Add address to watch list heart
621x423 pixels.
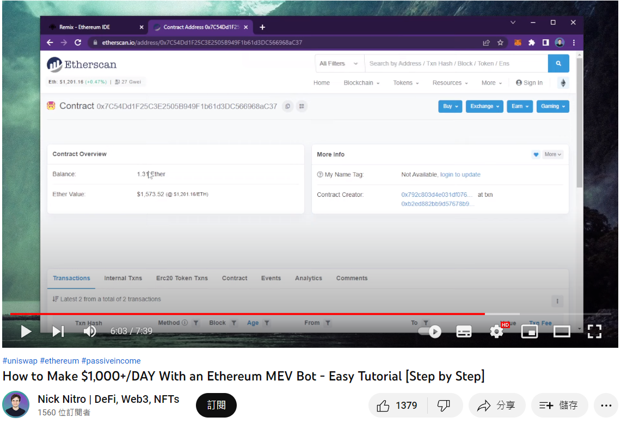[536, 154]
